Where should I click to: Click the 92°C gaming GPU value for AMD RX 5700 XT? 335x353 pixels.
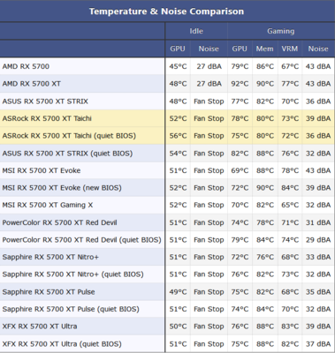click(x=240, y=84)
